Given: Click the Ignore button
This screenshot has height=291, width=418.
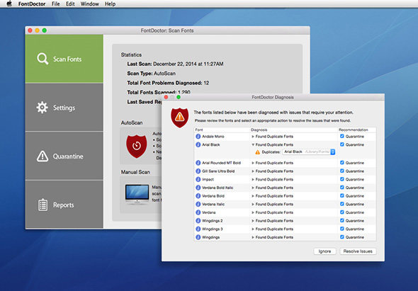Looking at the screenshot, I should coord(324,251).
